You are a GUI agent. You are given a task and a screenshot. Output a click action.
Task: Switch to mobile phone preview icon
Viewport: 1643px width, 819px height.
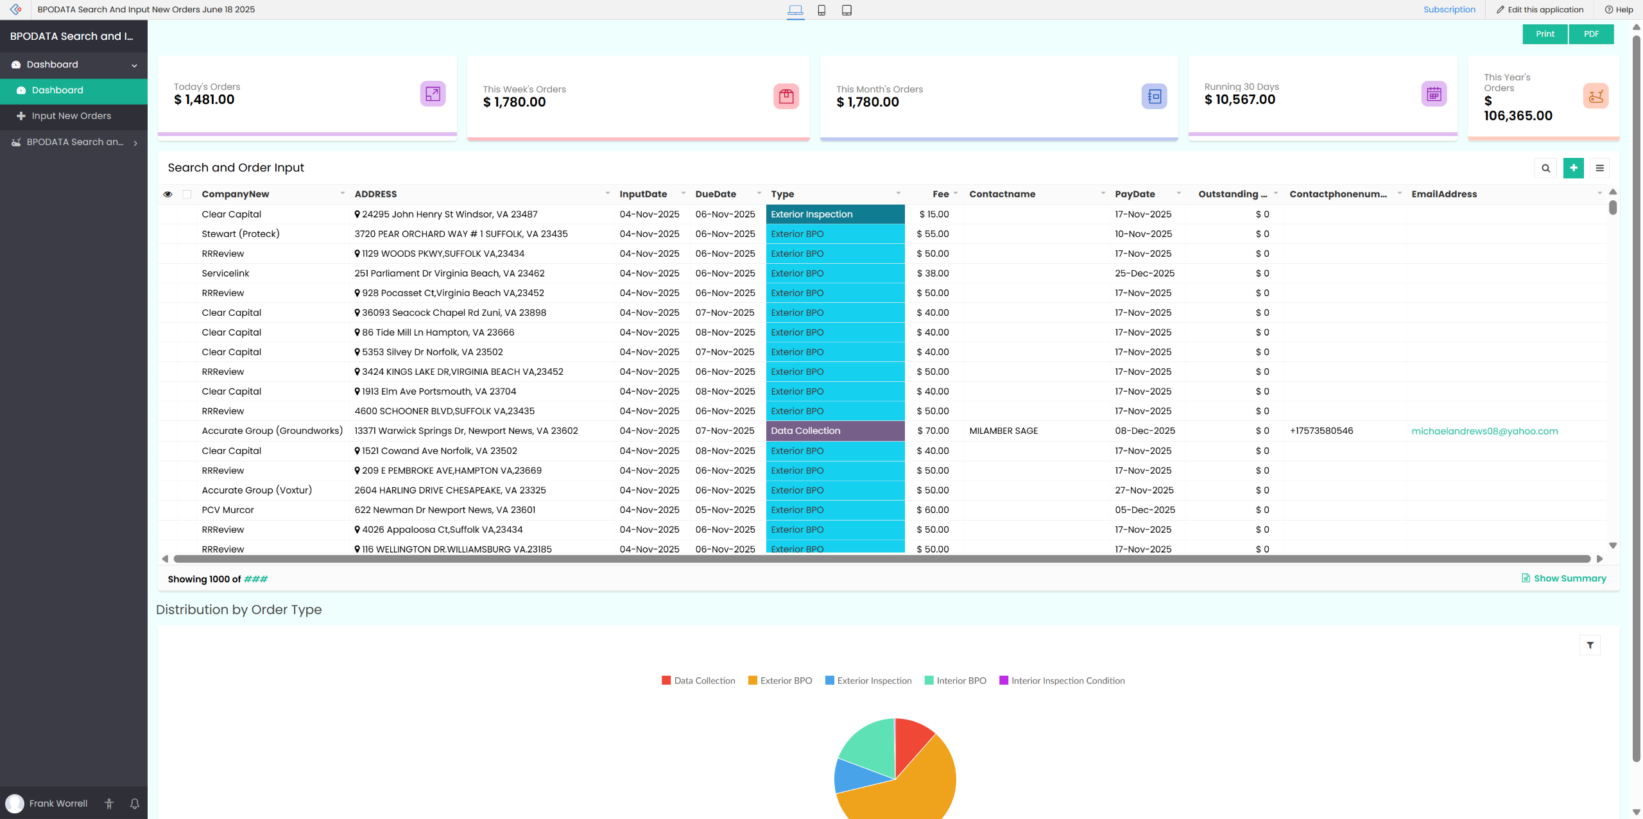[821, 10]
